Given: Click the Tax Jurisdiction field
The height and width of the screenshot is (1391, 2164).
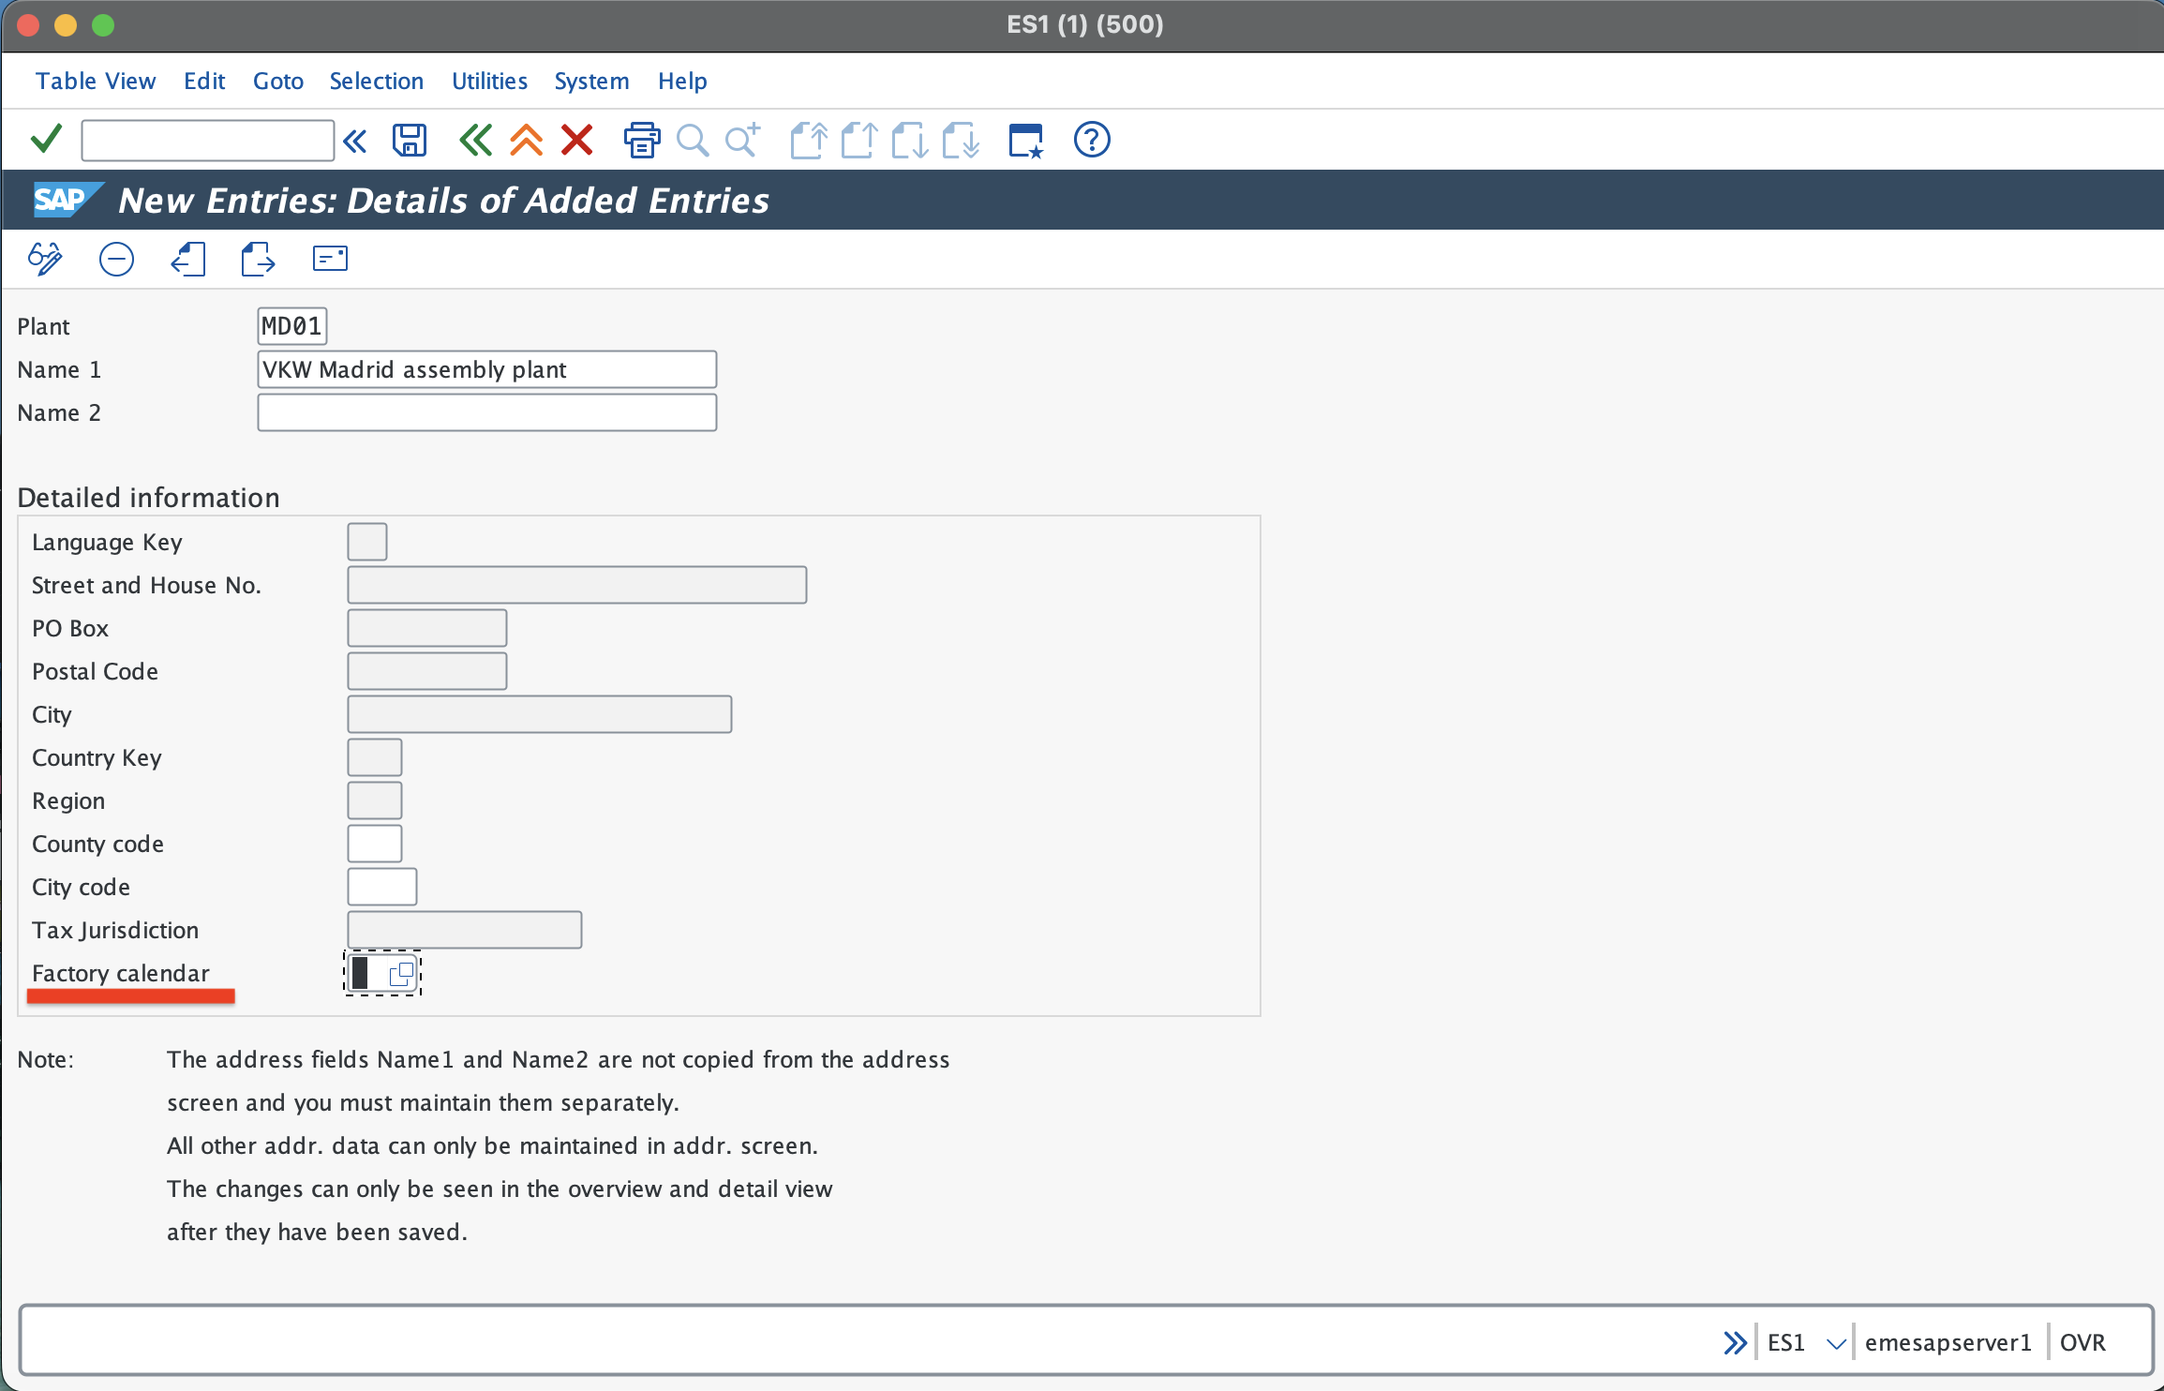Looking at the screenshot, I should [x=465, y=930].
